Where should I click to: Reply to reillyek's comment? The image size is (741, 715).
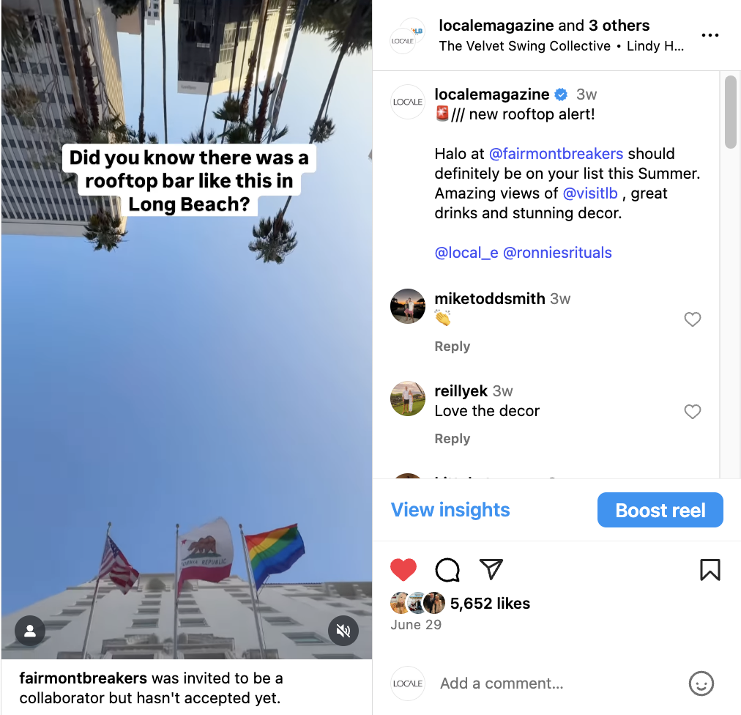pos(453,438)
